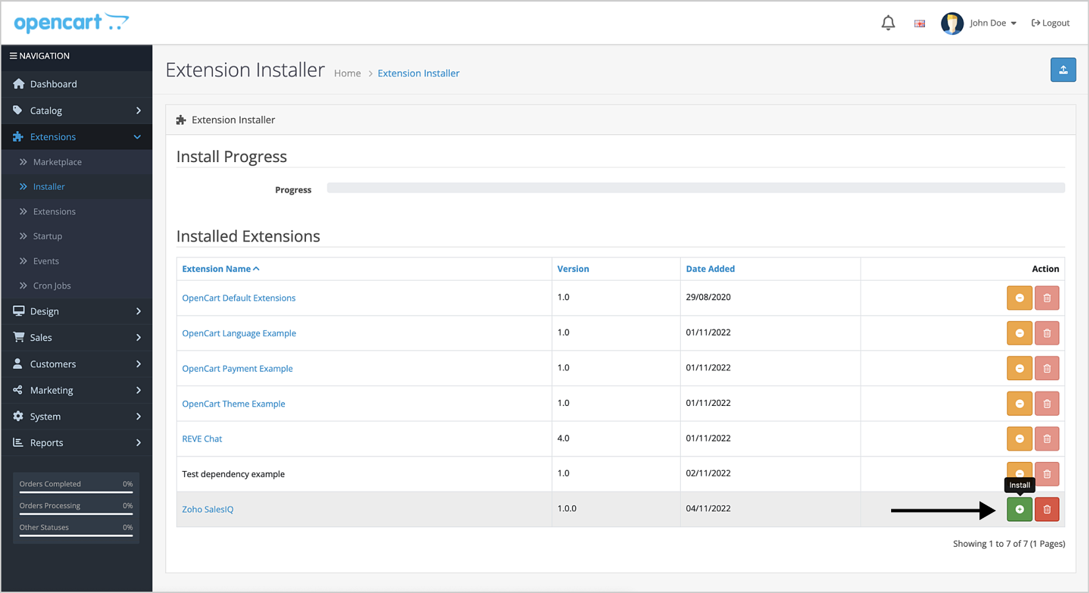This screenshot has height=593, width=1089.
Task: Click the install Progress bar
Action: click(695, 188)
